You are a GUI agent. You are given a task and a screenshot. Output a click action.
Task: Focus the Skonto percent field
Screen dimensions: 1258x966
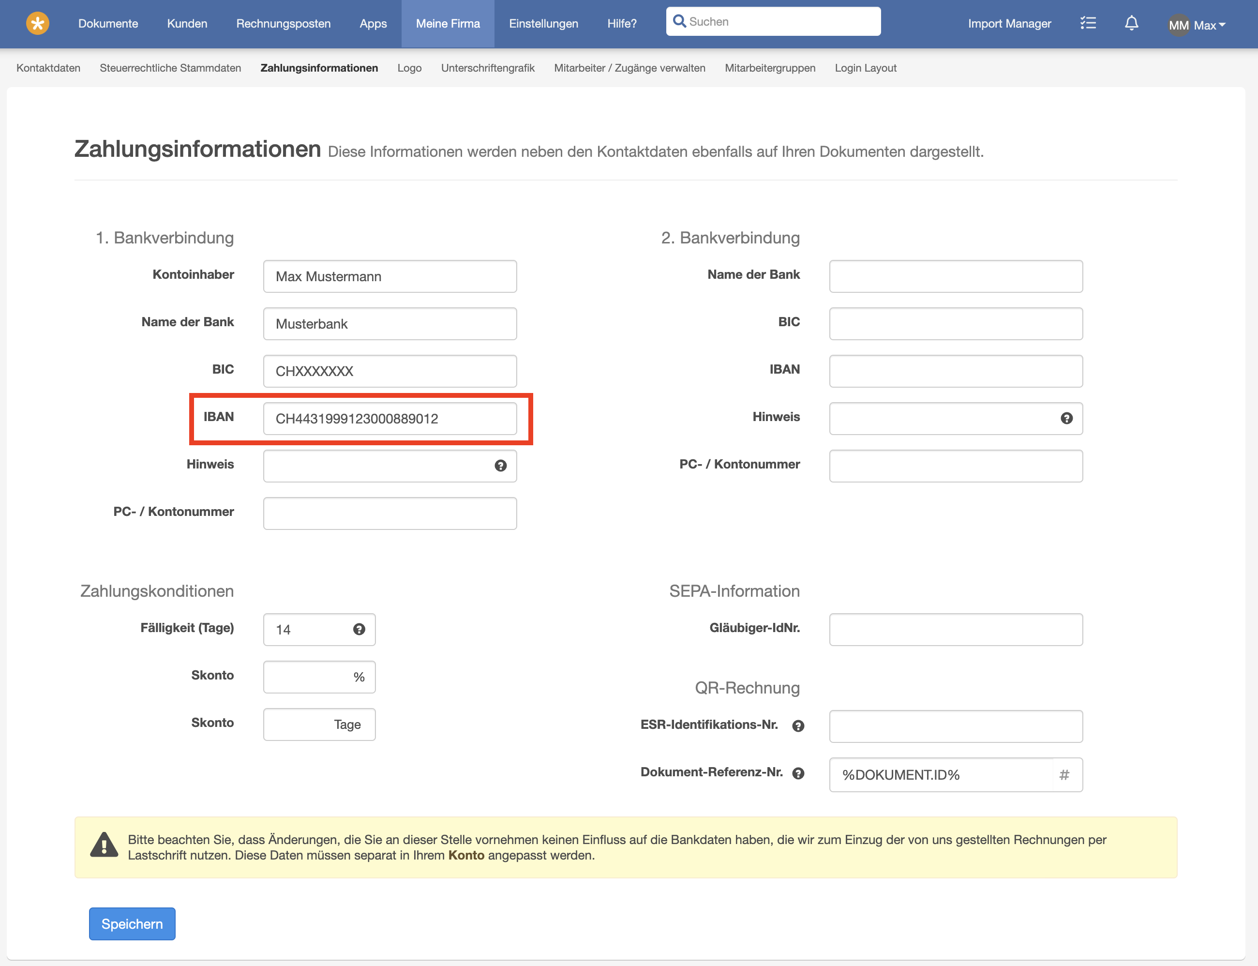[319, 677]
